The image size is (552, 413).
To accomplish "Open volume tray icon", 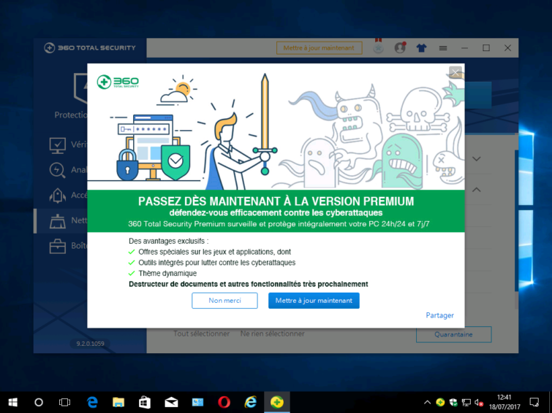I will [x=479, y=403].
